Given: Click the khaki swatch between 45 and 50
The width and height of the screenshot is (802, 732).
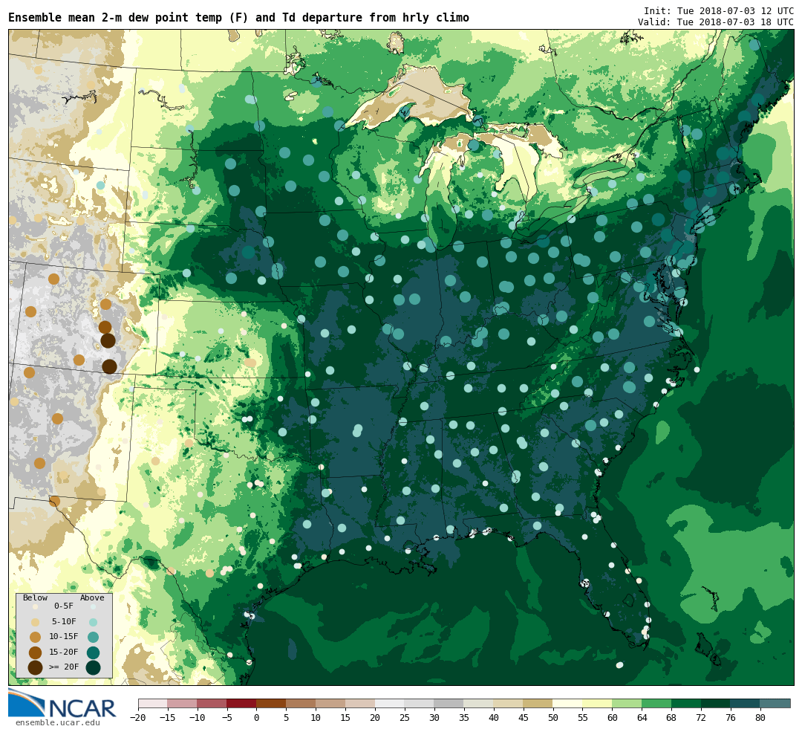Looking at the screenshot, I should (538, 703).
